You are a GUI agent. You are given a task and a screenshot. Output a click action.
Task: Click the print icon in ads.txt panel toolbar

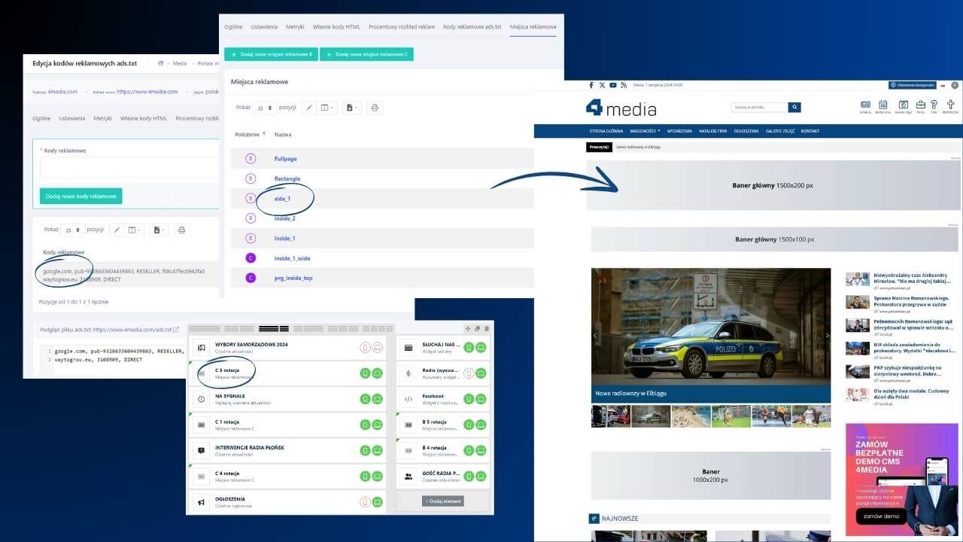(182, 230)
